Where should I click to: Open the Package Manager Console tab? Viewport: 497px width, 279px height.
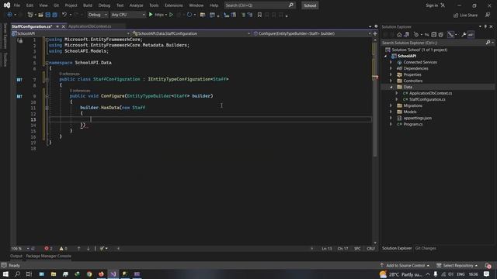coord(48,257)
